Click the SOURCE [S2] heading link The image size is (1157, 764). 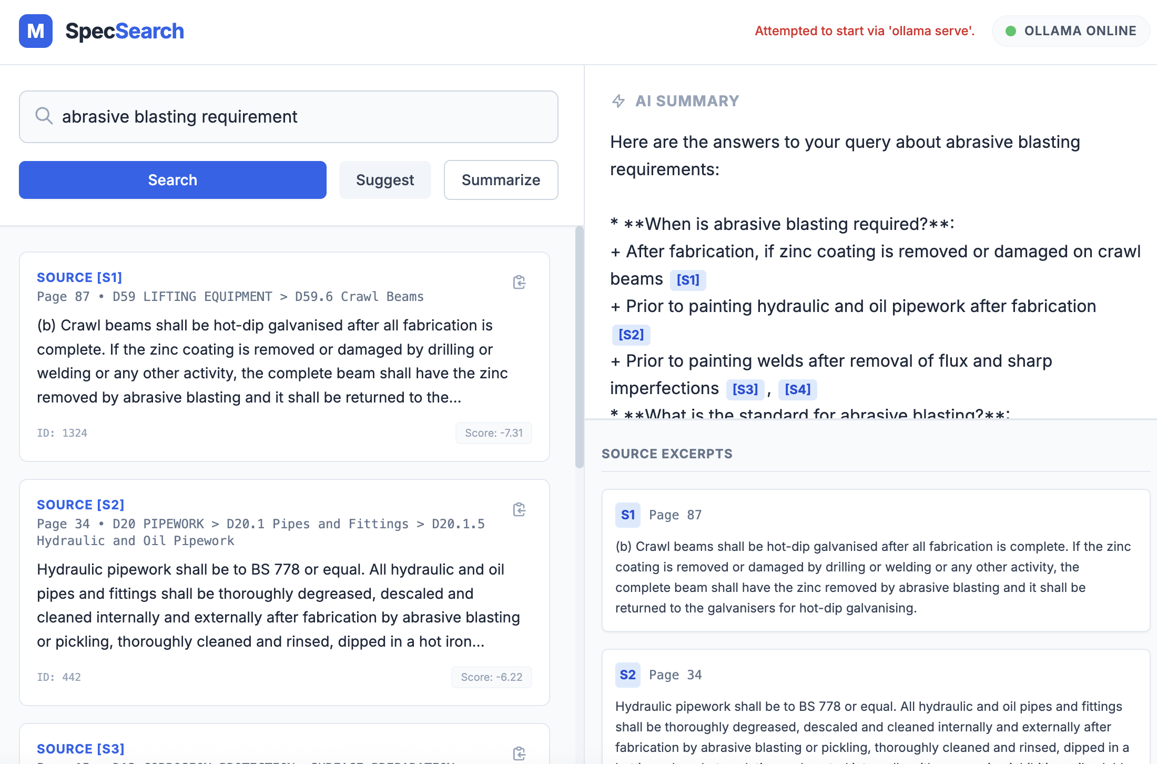[80, 505]
